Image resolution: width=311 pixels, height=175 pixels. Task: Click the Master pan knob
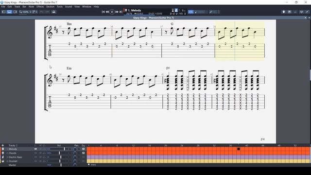point(75,165)
